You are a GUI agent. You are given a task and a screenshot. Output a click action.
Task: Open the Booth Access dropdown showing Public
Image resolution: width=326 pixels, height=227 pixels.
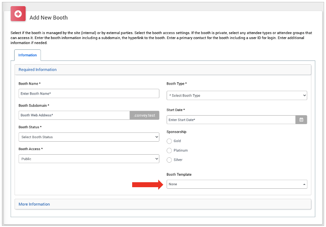[x=89, y=159]
